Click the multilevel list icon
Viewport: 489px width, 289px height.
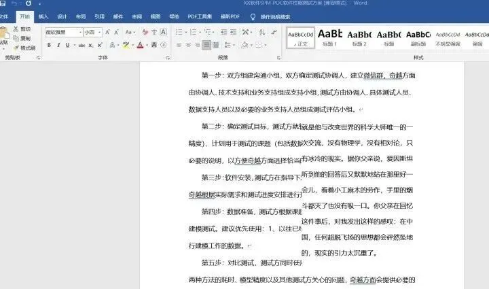pos(208,32)
